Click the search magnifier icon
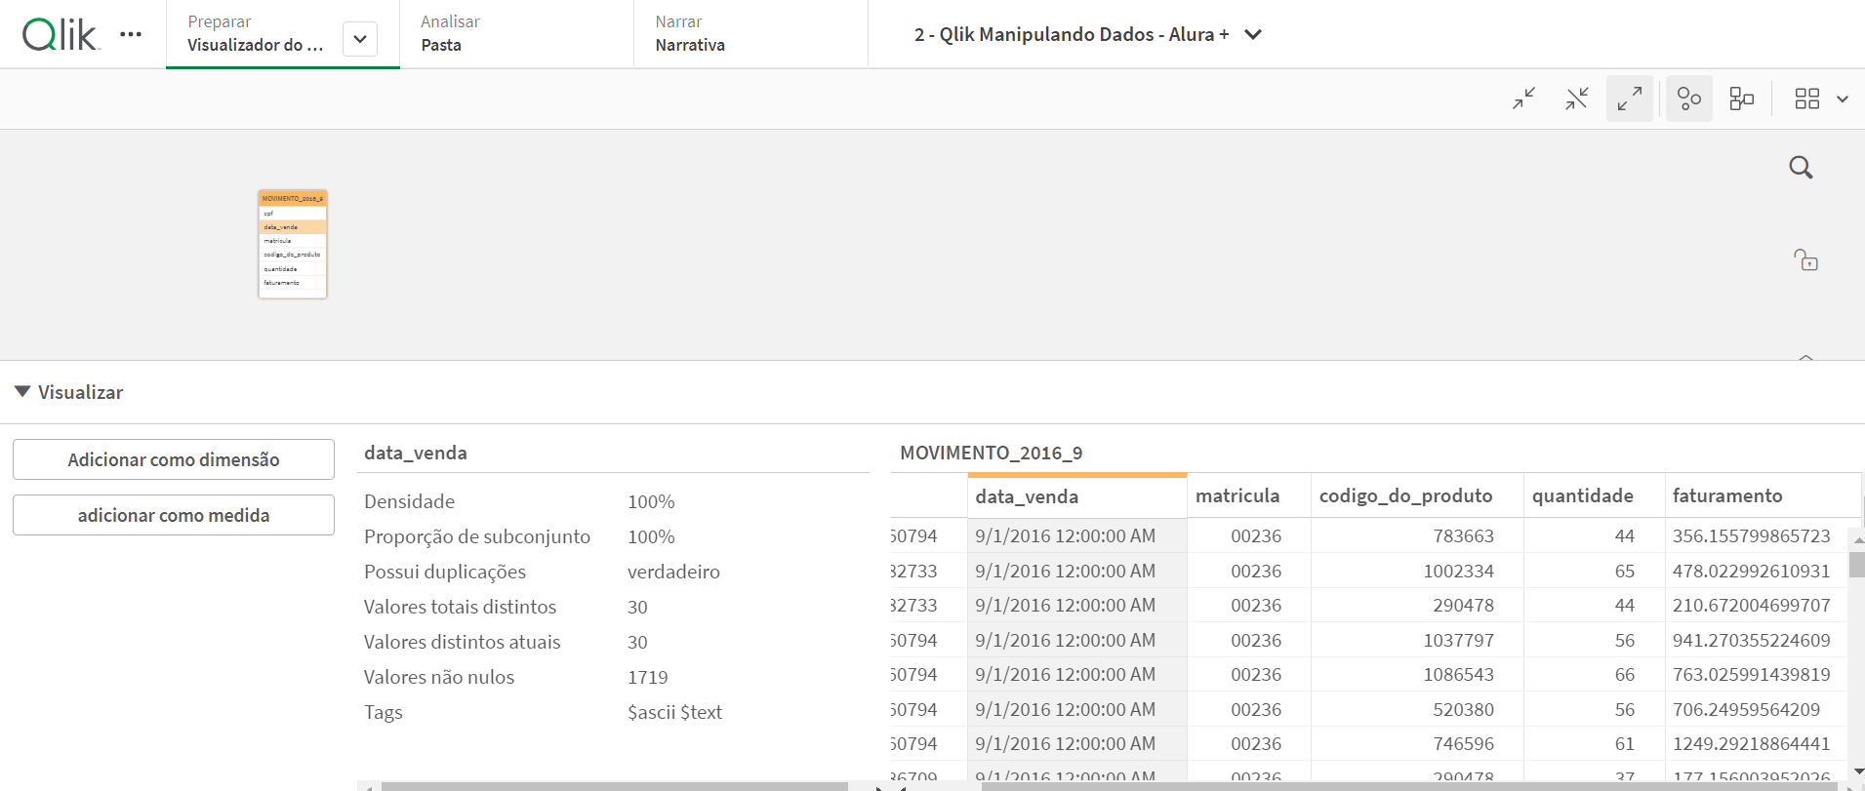 pos(1802,168)
